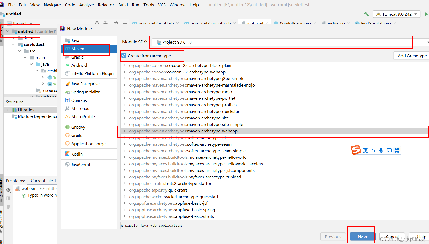
Task: Click the lightbulb icon in Problems panel
Action: pos(8,207)
